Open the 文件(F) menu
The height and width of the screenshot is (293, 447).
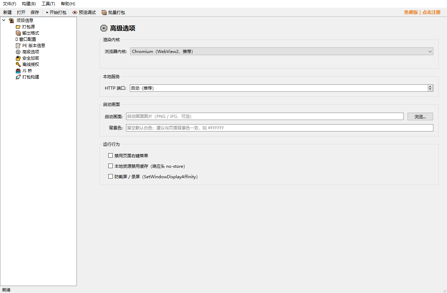[x=9, y=4]
